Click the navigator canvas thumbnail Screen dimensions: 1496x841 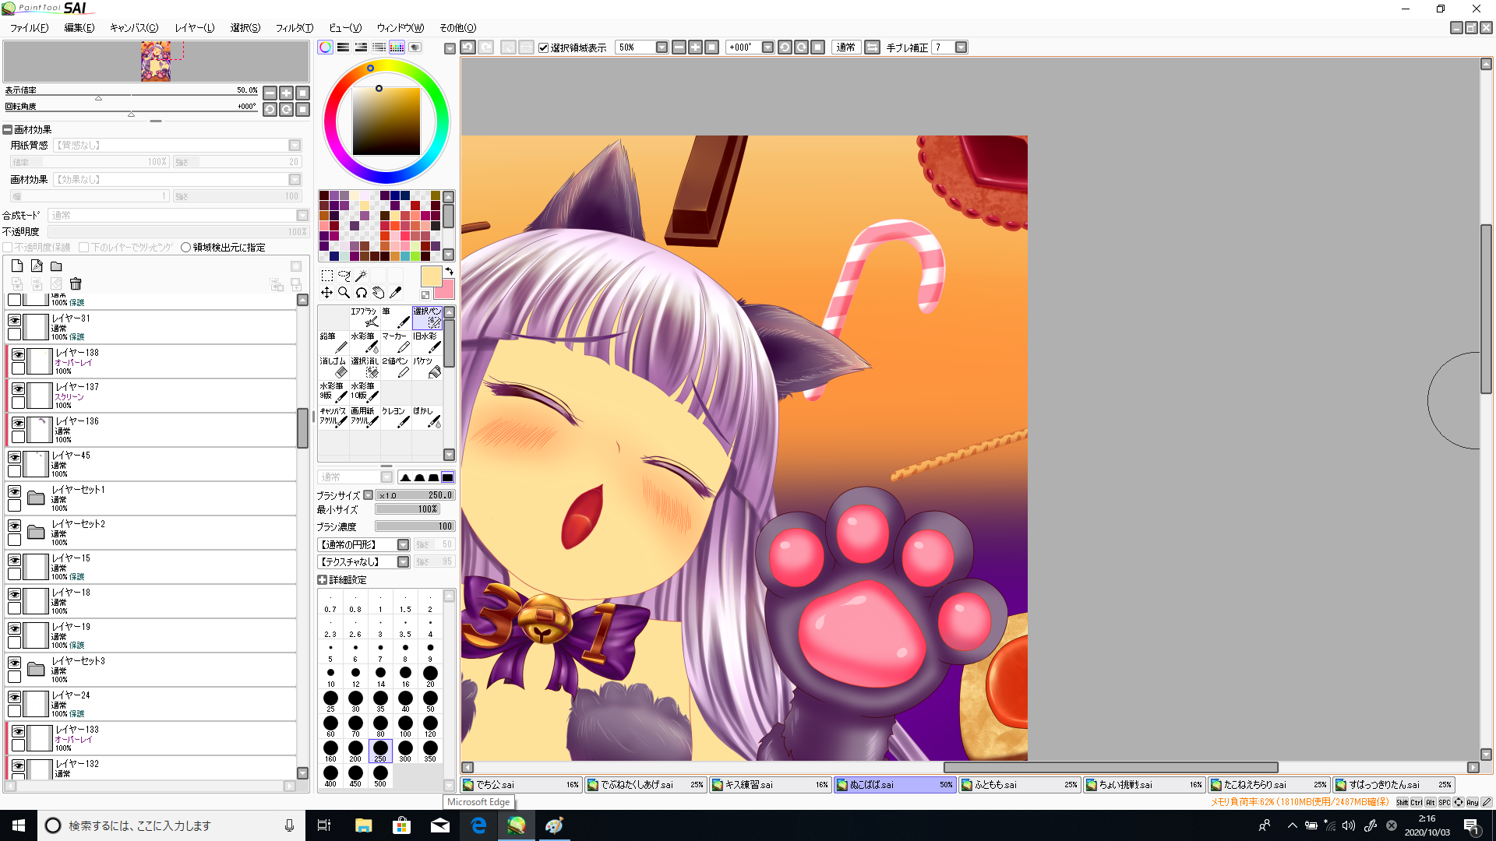(156, 62)
